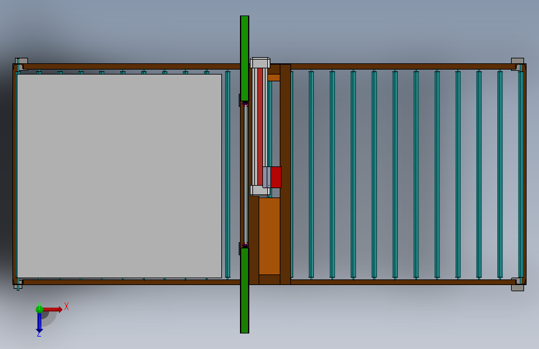Select the upper green guide bar

(x=244, y=58)
